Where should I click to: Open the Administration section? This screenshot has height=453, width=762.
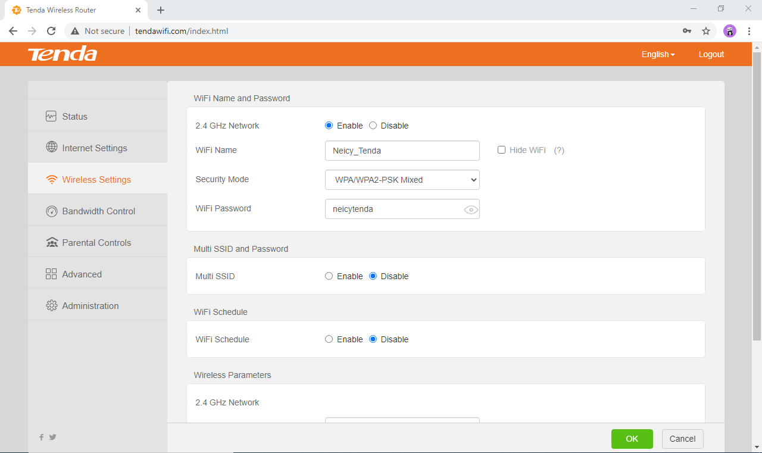pos(98,305)
